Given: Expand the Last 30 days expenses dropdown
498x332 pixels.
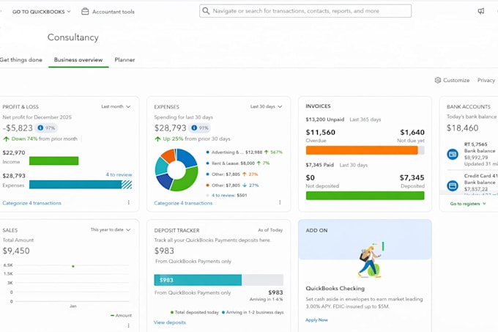Looking at the screenshot, I should 266,107.
